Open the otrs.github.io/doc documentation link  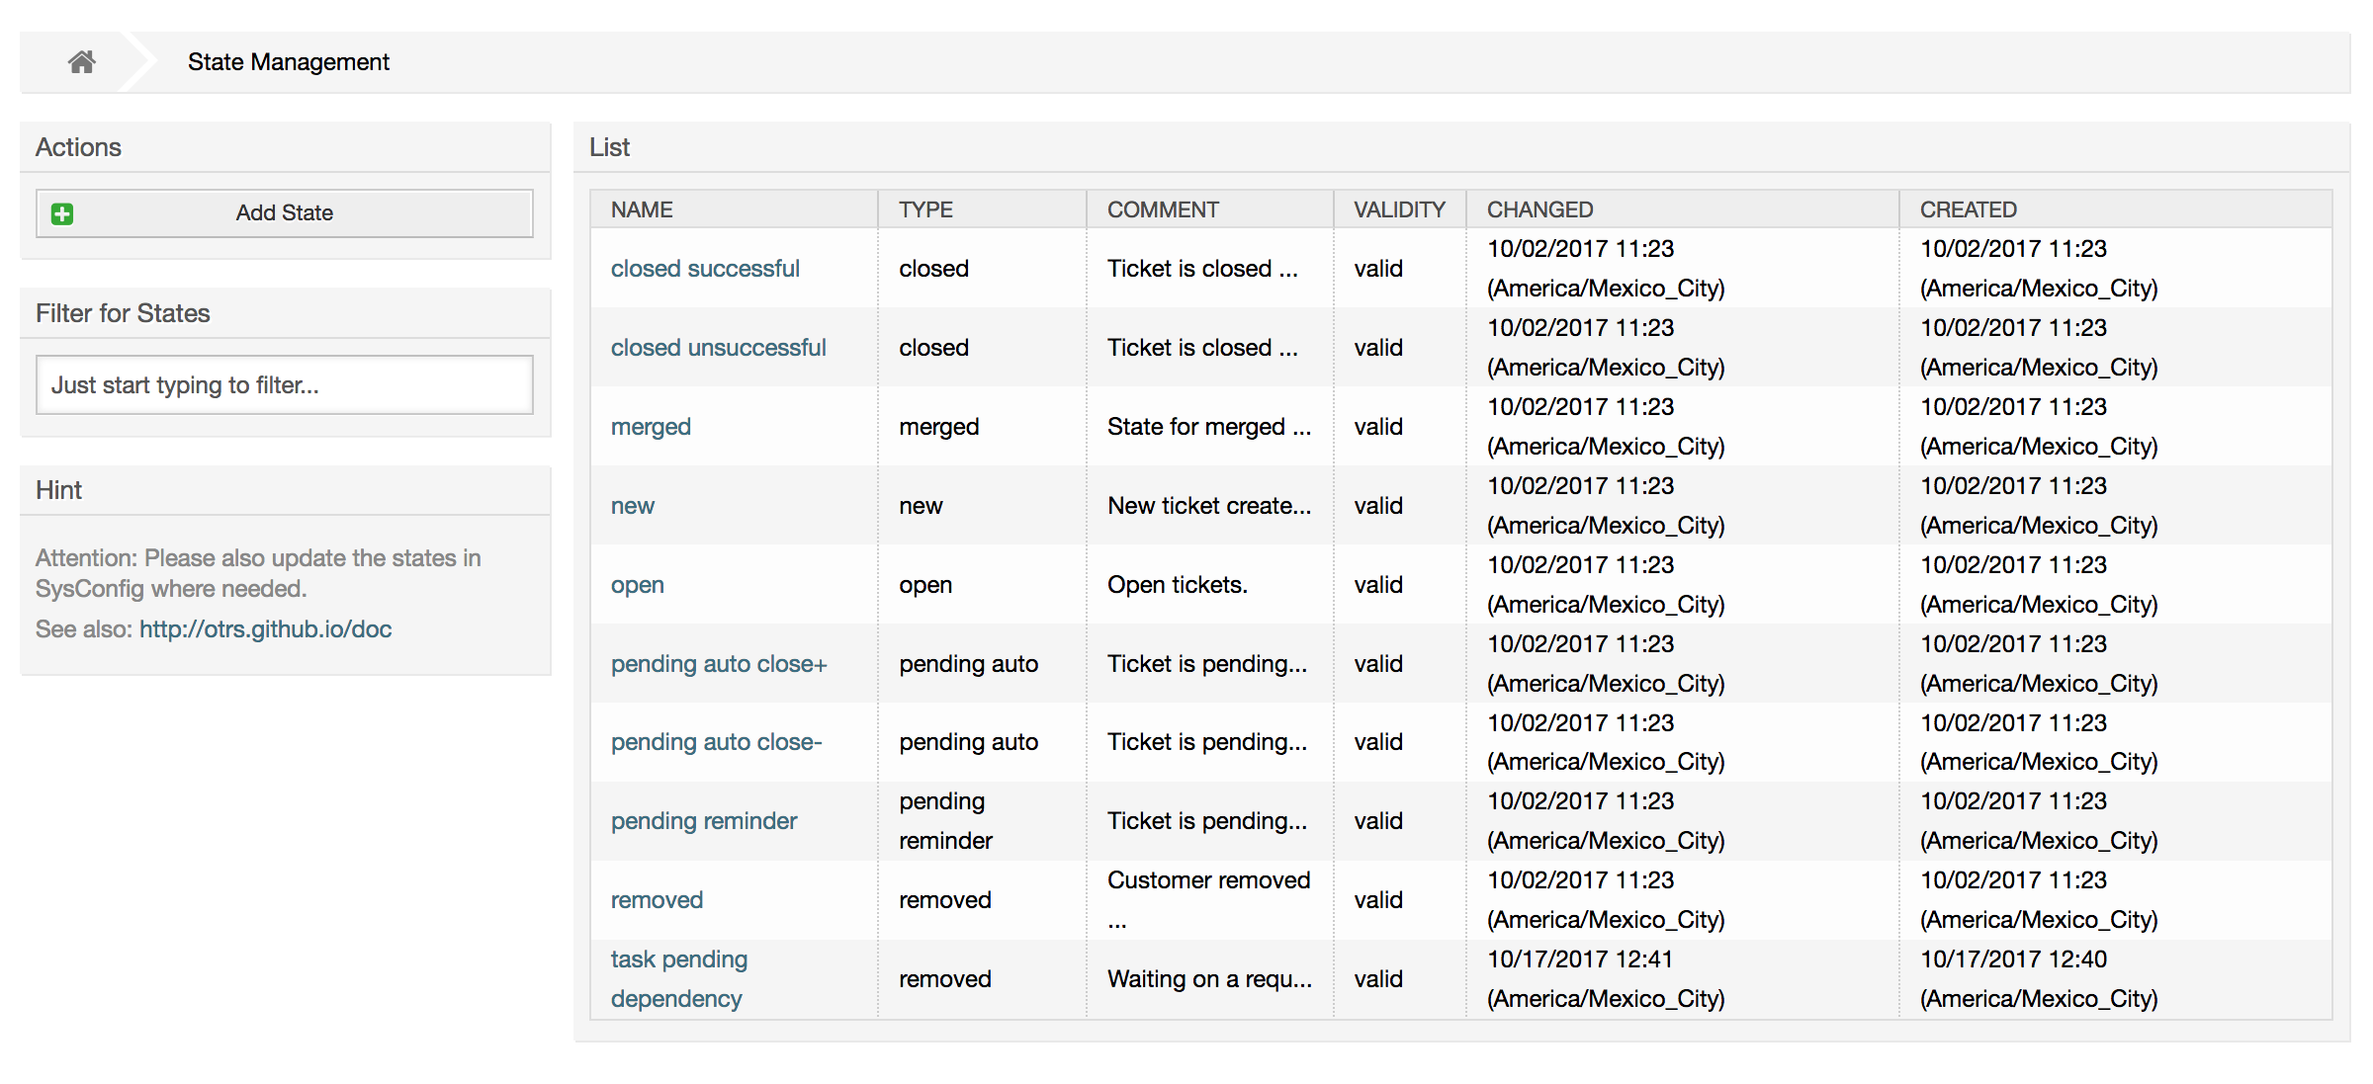(265, 629)
